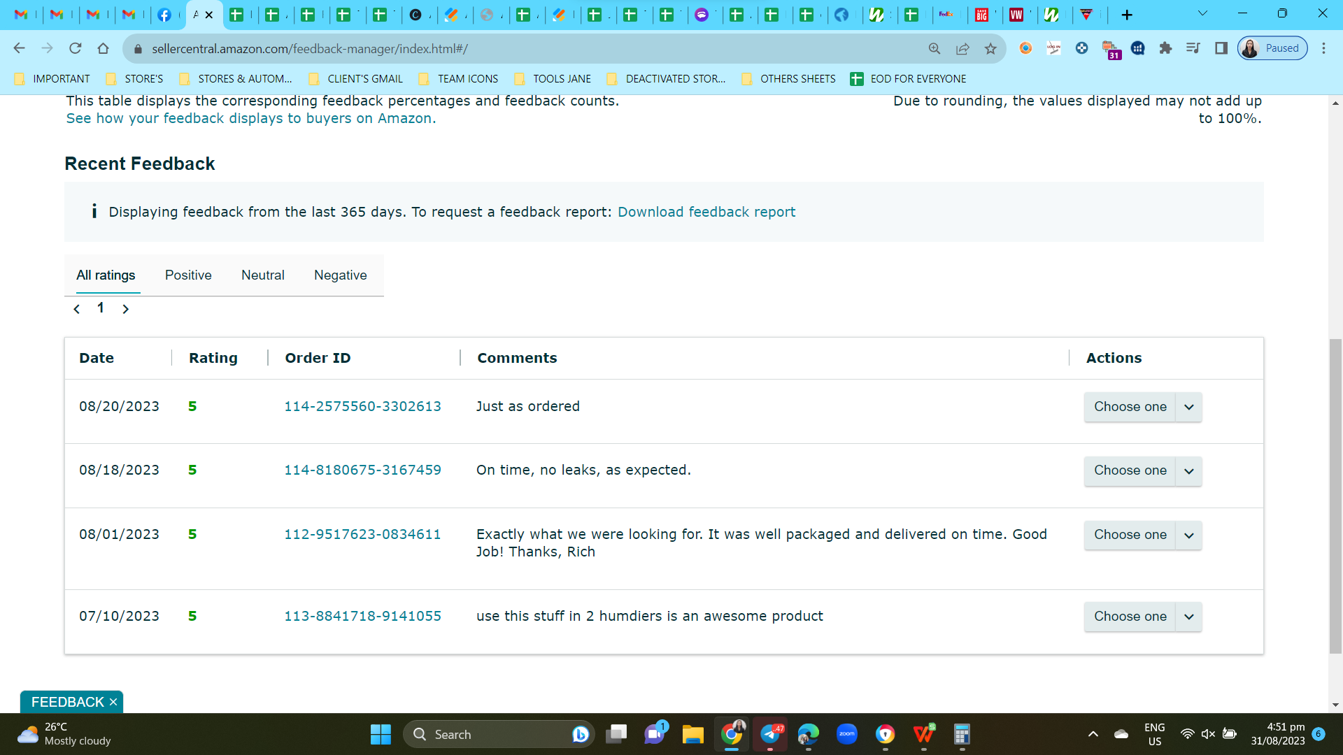Open File Explorer in the taskbar
The image size is (1343, 755).
point(692,734)
